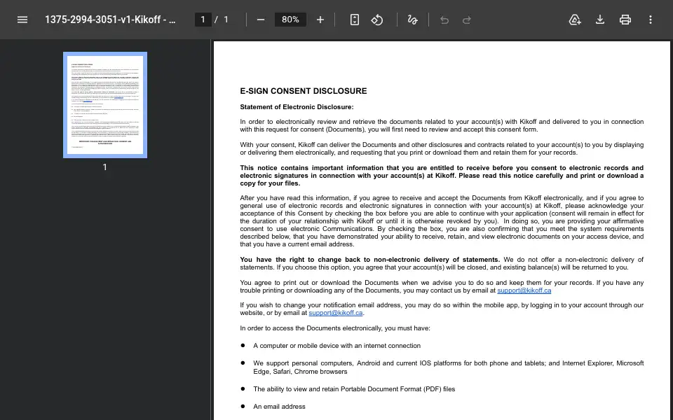The width and height of the screenshot is (673, 420).
Task: Click 'You have the right to change back' text
Action: point(369,259)
